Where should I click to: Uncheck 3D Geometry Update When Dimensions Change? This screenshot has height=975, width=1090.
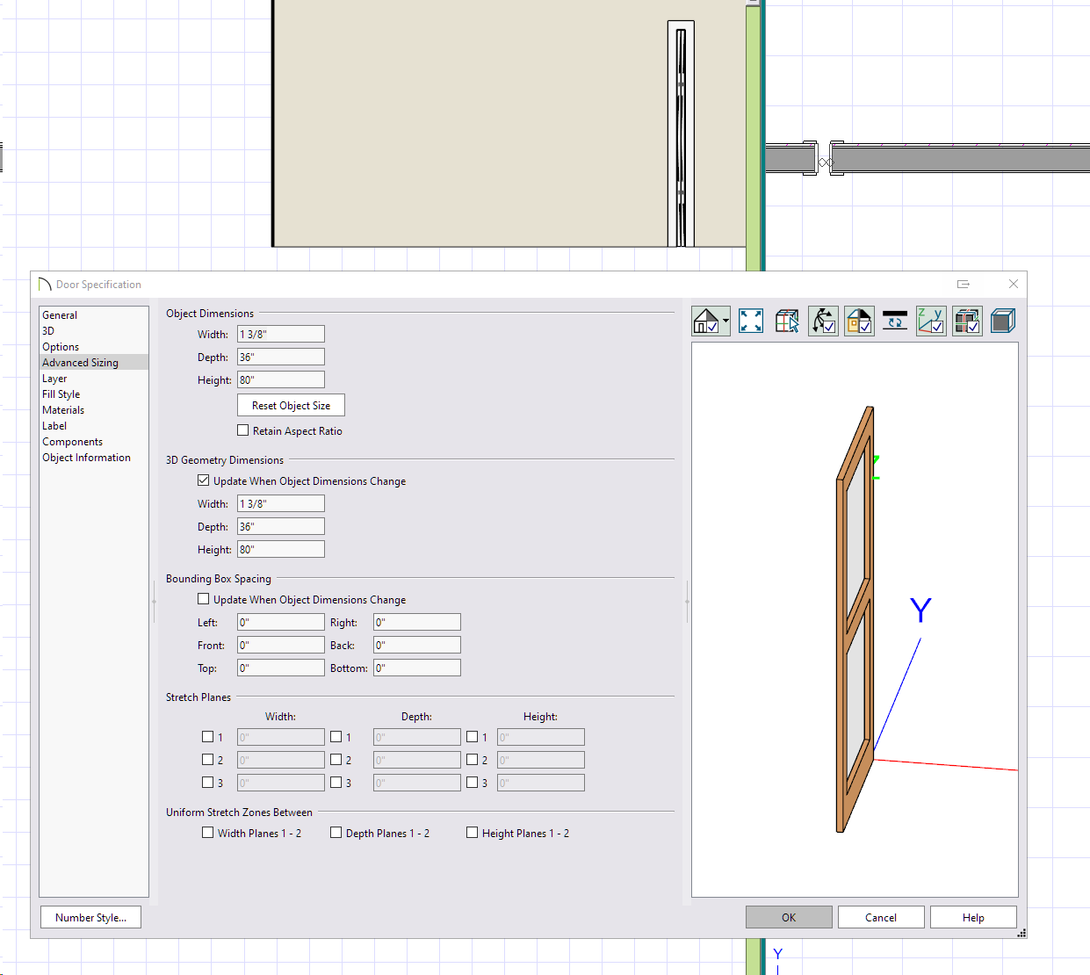click(x=204, y=480)
